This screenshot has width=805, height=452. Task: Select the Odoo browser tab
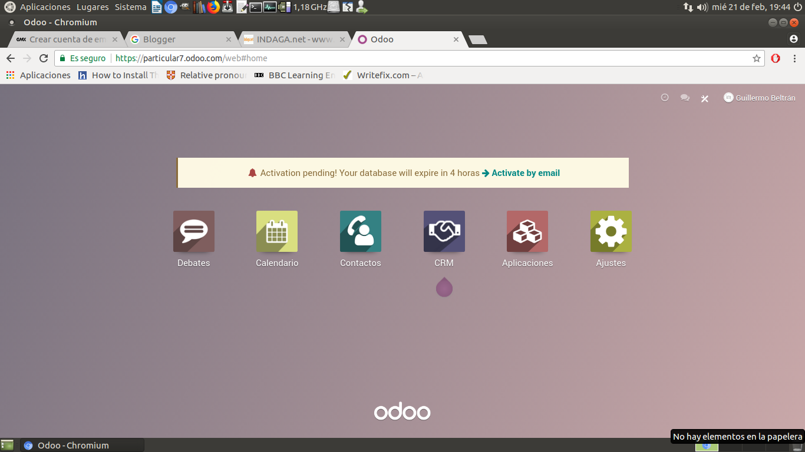point(408,39)
